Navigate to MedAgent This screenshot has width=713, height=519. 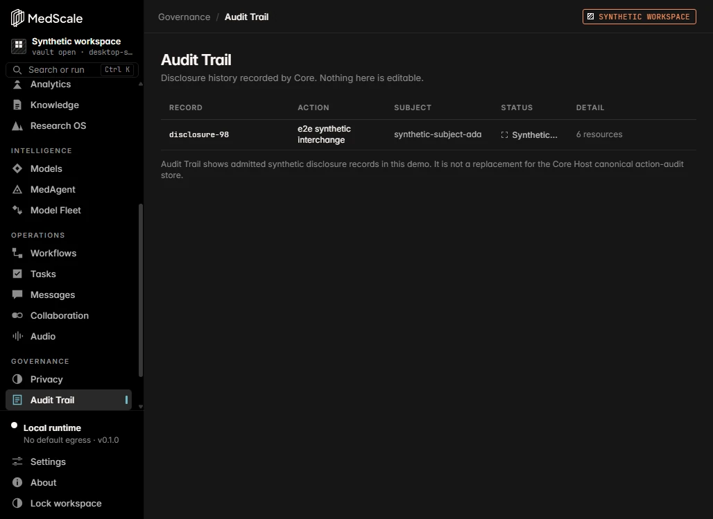(68, 189)
